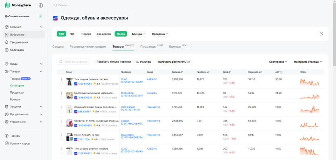Check Показать только новинки checkbox
336x160 pixels.
tap(94, 62)
